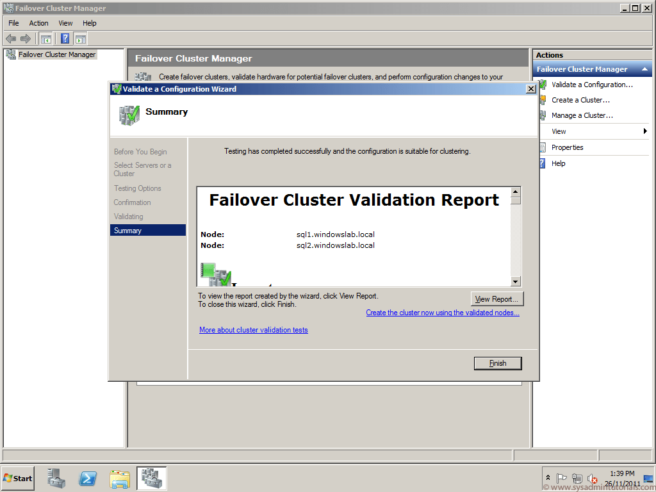Open Windows Explorer from the taskbar
The height and width of the screenshot is (492, 656).
(x=120, y=478)
